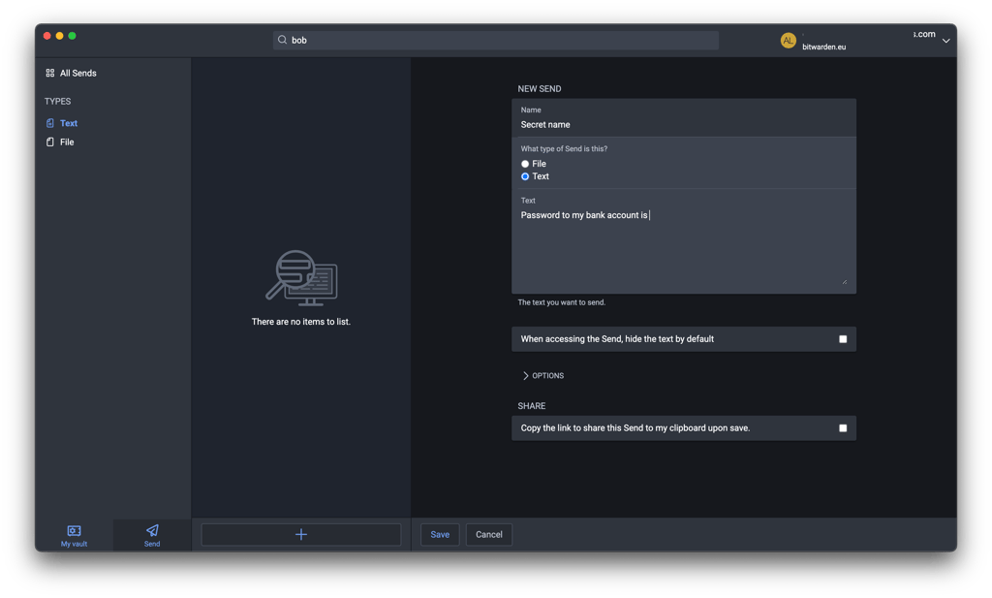The image size is (992, 598).
Task: Click the My vault safe icon
Action: coord(74,530)
